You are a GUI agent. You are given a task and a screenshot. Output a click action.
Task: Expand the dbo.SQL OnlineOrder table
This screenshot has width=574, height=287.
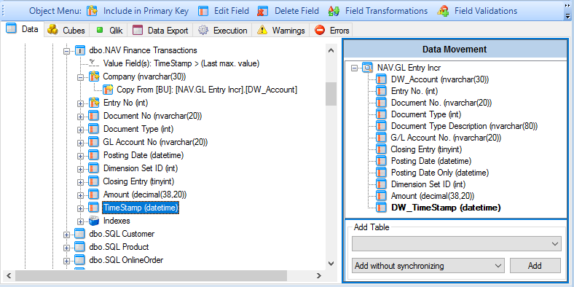click(x=66, y=261)
